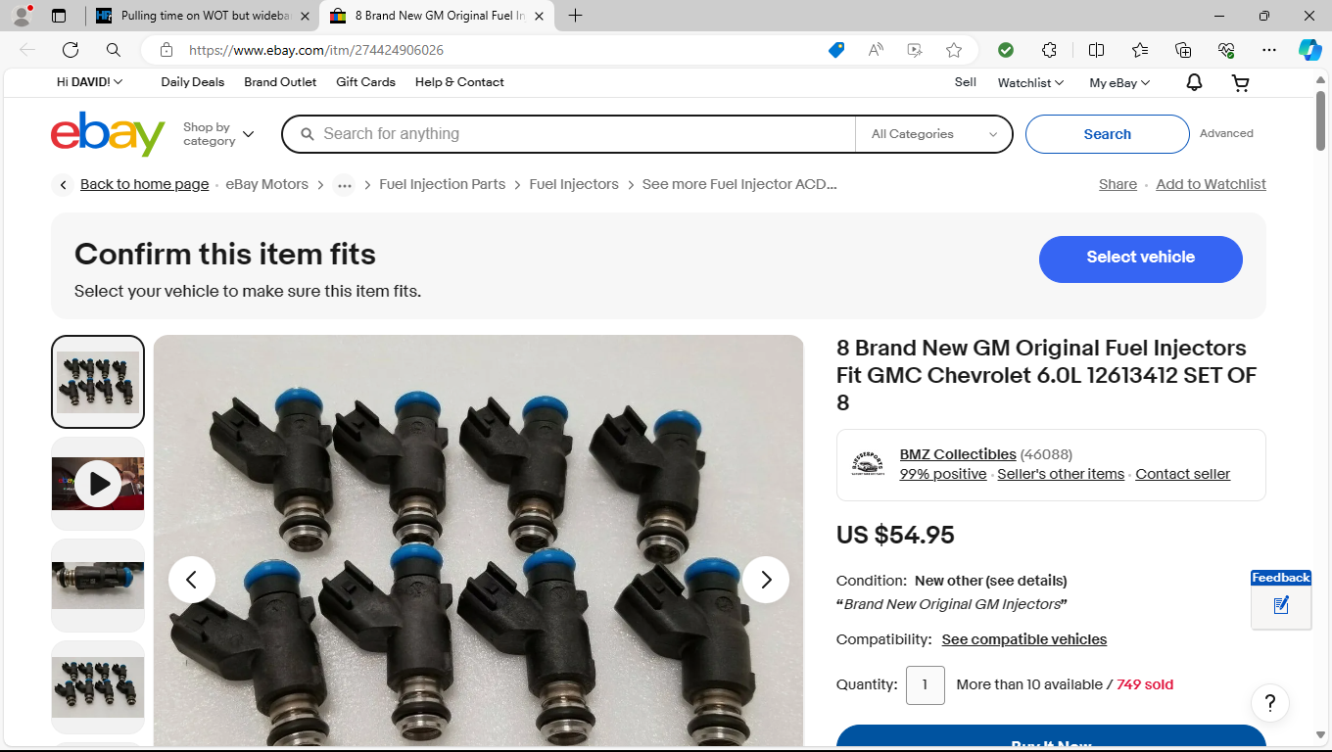The width and height of the screenshot is (1332, 752).
Task: Click the Quantity input field
Action: pyautogui.click(x=925, y=685)
